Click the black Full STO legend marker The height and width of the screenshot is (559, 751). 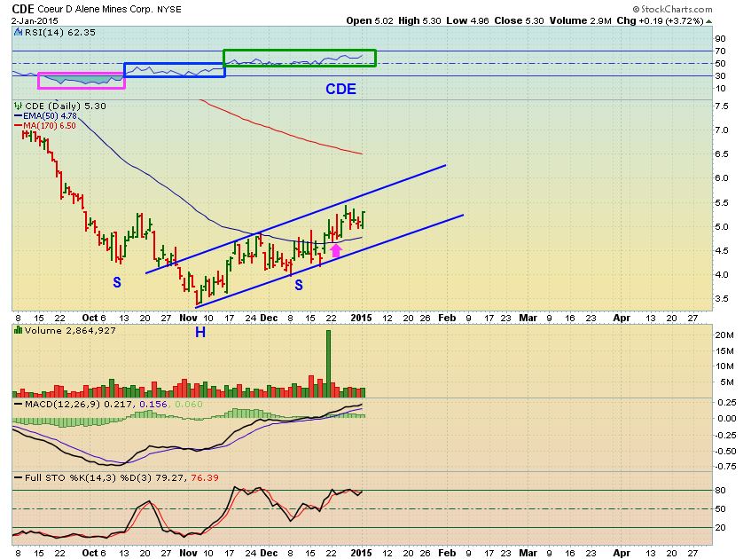pyautogui.click(x=19, y=477)
